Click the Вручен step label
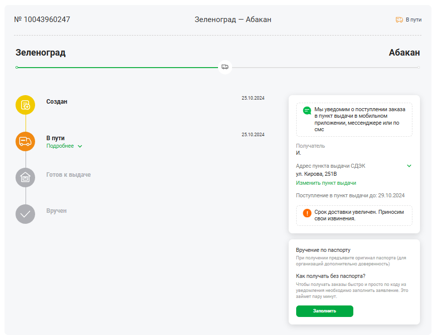 (57, 211)
